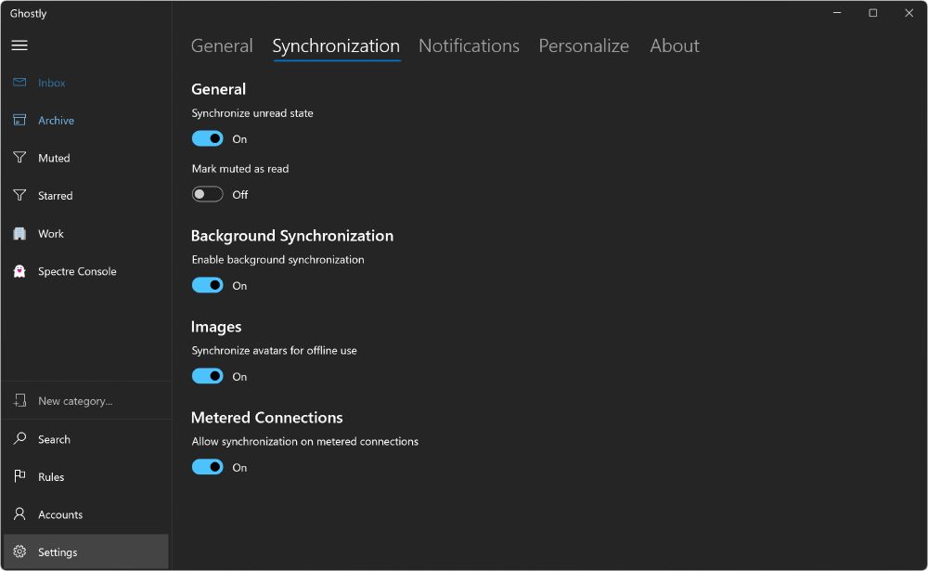Screen dimensions: 928x571
Task: View Muted notifications
Action: 54,158
